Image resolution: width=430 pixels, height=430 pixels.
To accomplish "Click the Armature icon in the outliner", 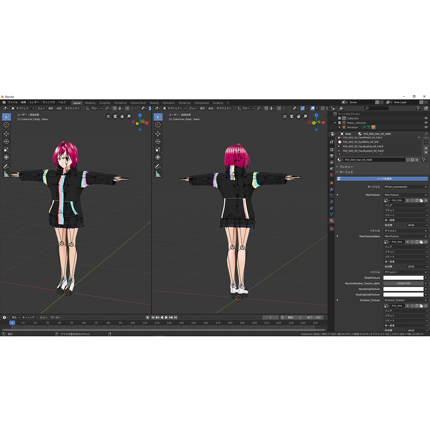I will (x=344, y=127).
